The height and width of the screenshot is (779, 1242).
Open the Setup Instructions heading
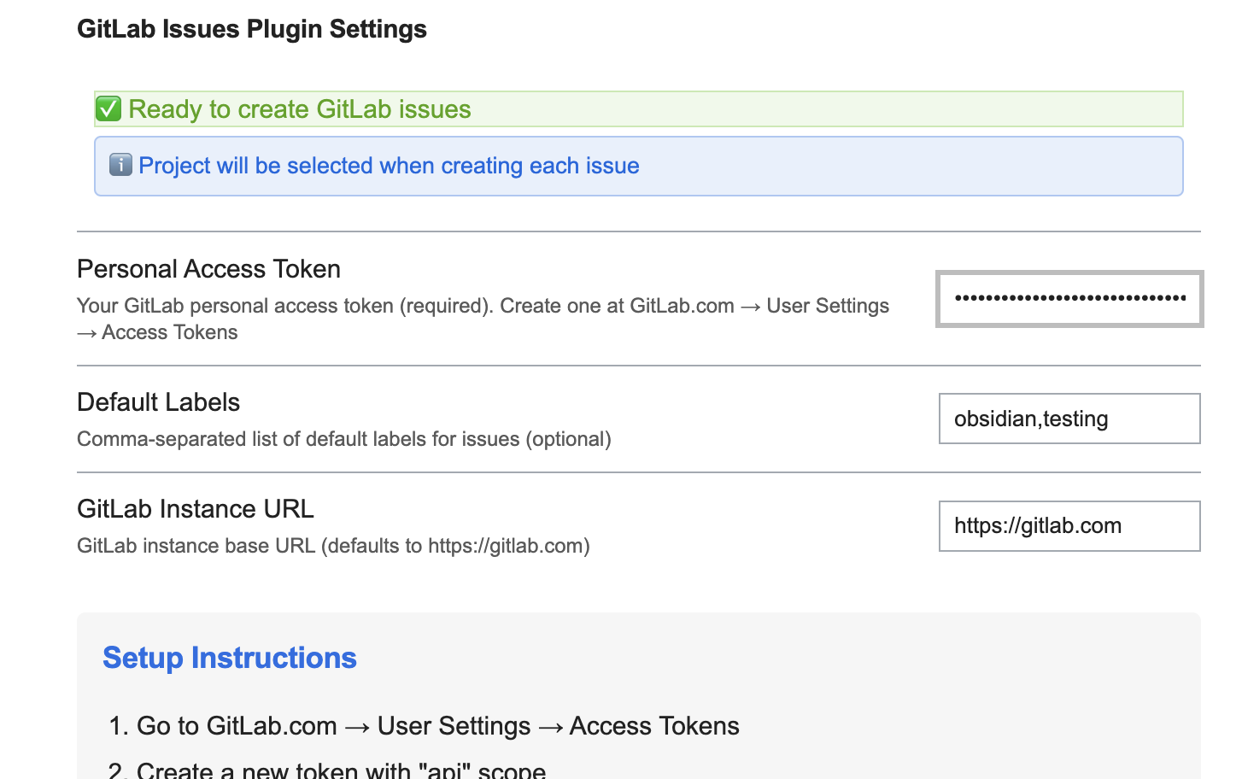click(229, 658)
